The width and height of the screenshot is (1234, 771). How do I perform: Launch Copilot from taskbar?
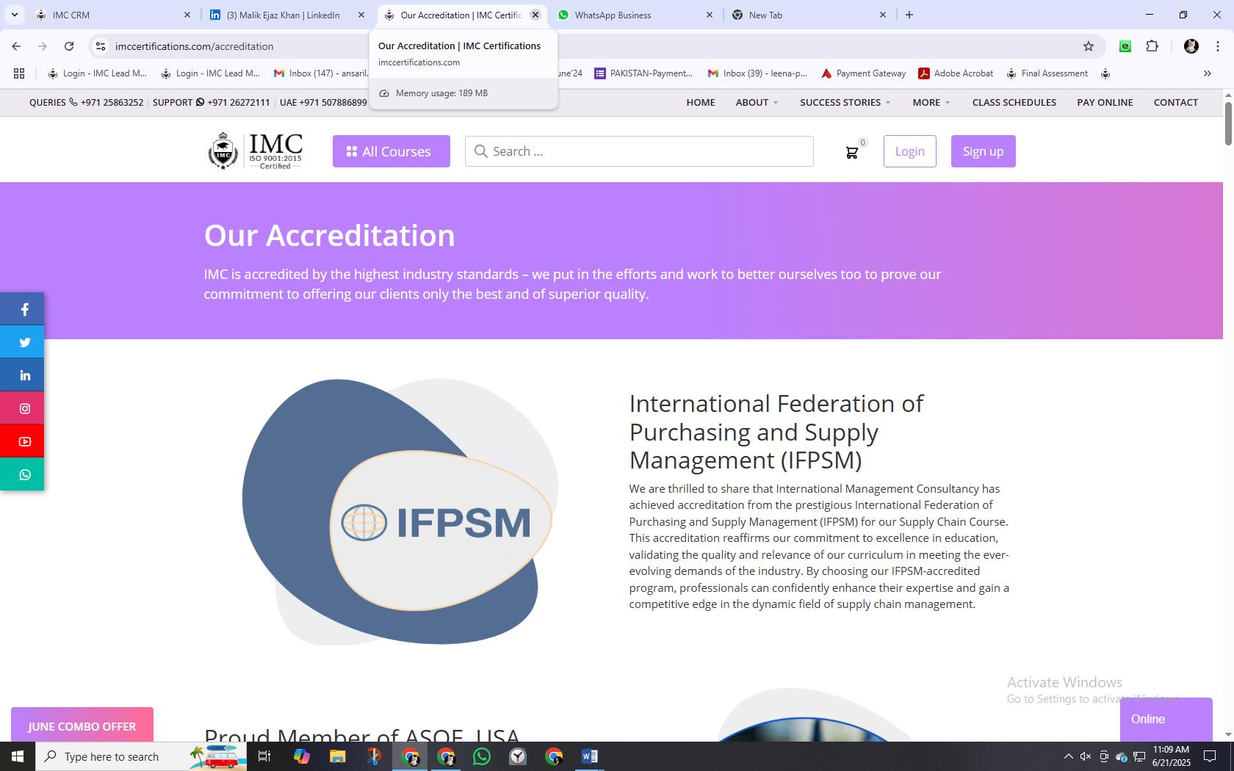tap(301, 756)
